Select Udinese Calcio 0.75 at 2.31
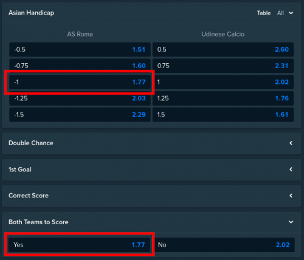 point(223,66)
